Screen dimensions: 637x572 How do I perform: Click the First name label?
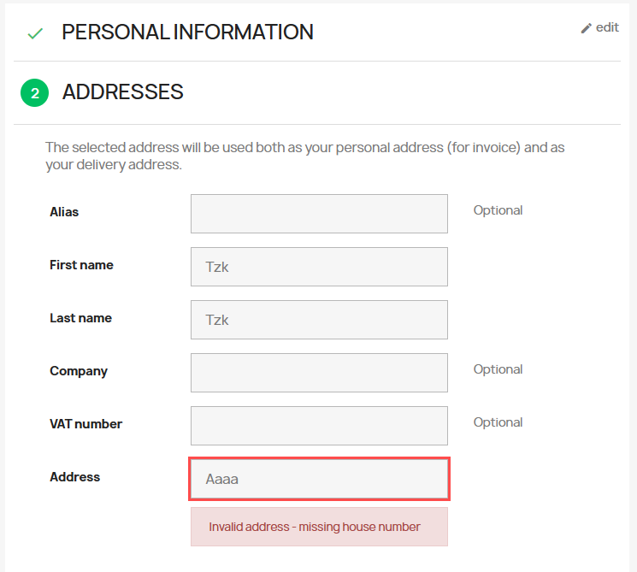point(81,265)
